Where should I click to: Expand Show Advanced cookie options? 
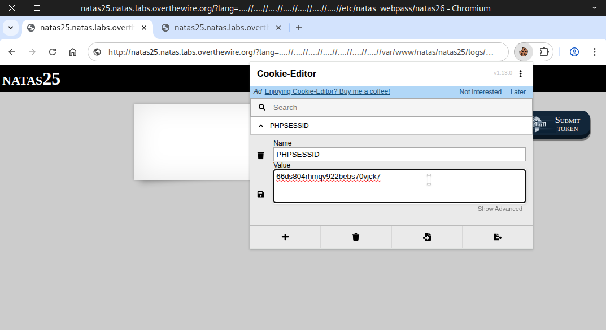[x=500, y=209]
